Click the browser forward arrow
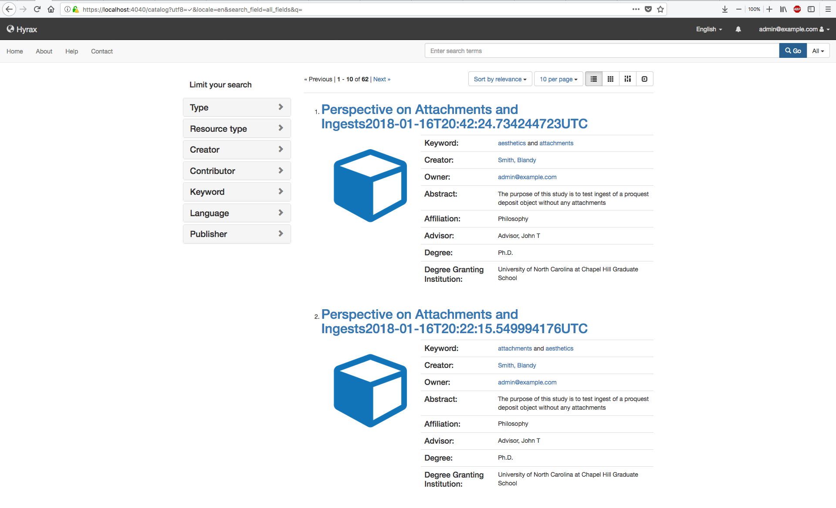 tap(23, 9)
